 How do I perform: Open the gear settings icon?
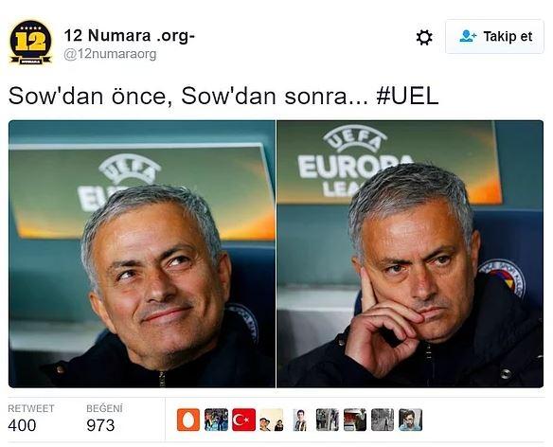(x=424, y=37)
